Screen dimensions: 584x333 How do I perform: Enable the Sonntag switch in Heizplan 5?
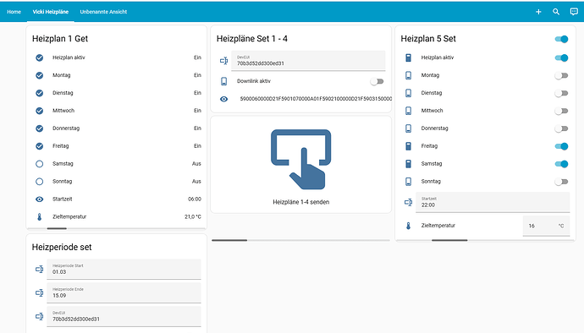pos(561,182)
